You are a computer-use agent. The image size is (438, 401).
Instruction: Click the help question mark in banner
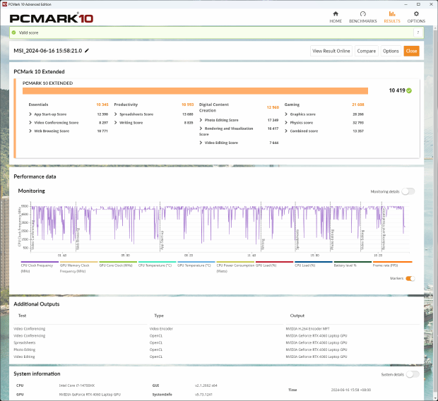click(418, 32)
